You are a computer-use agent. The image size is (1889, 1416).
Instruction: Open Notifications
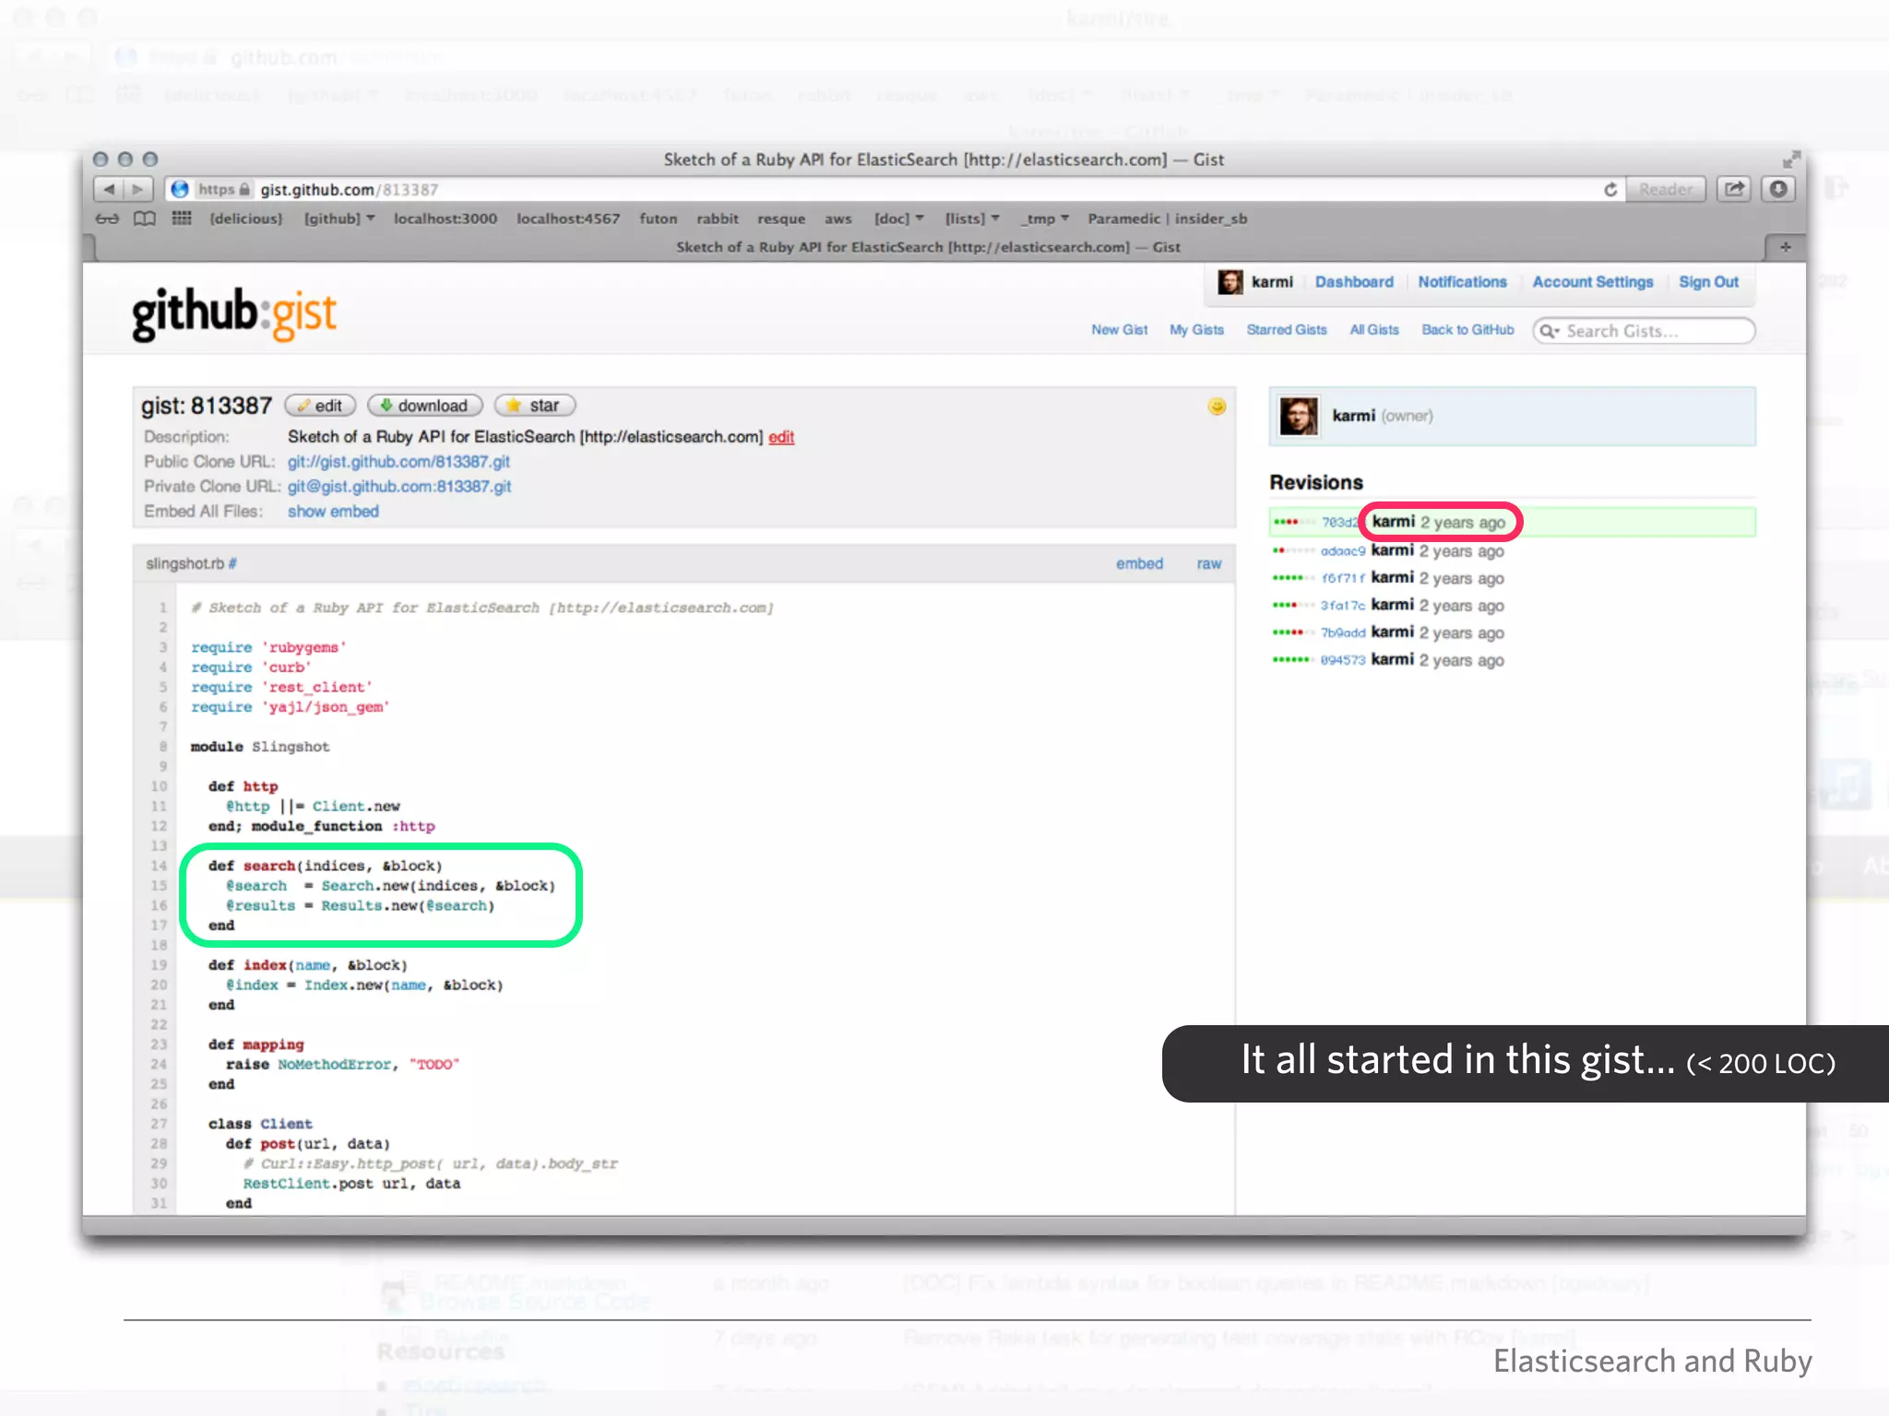coord(1462,282)
